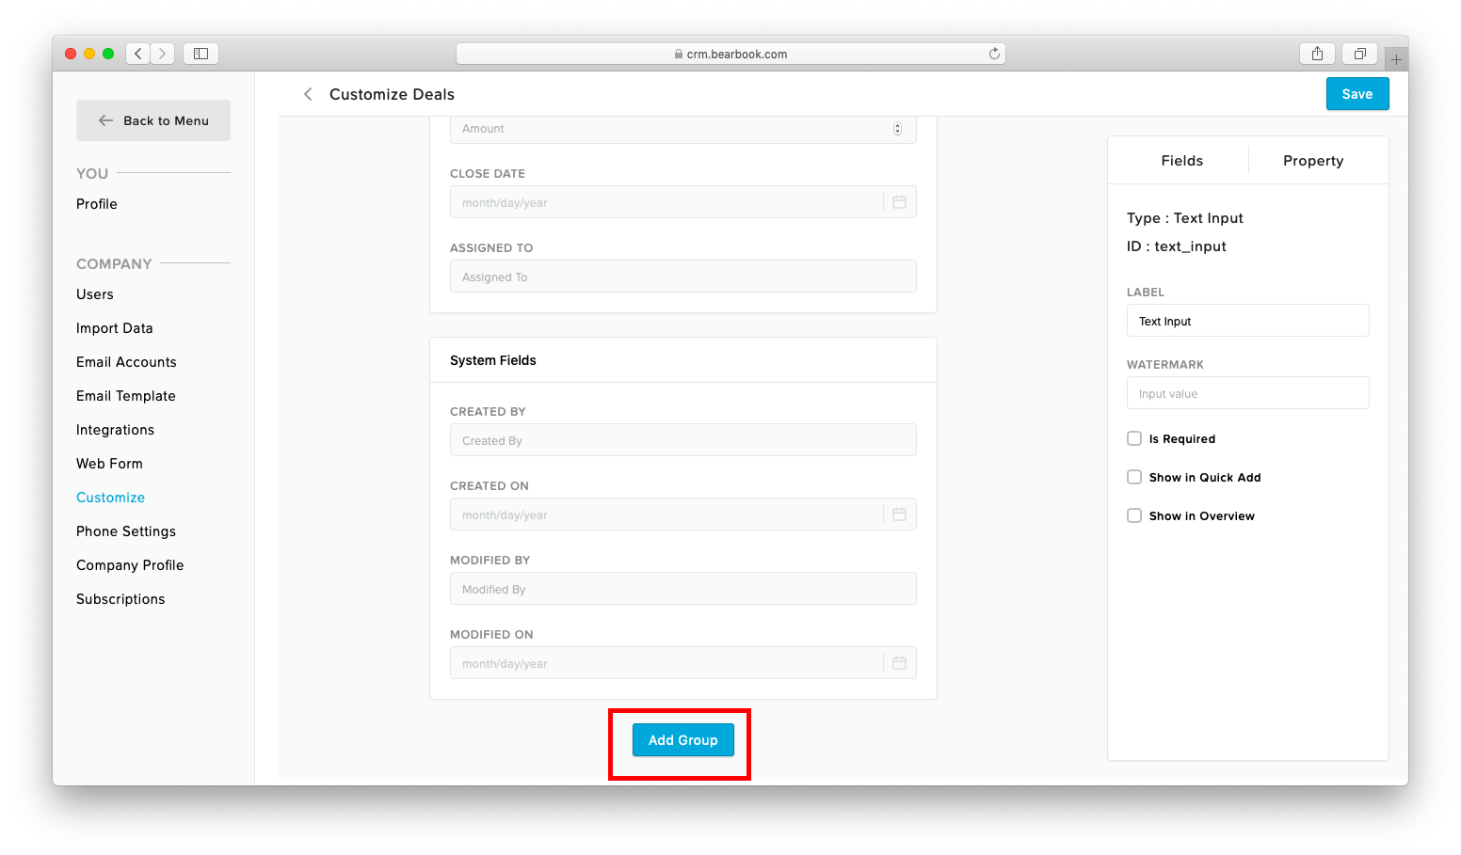The image size is (1461, 855).
Task: Open a new Safari tab
Action: [1396, 59]
